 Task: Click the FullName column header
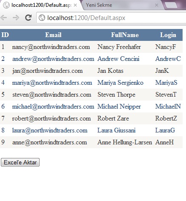tap(125, 35)
